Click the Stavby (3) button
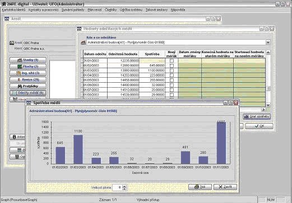 pos(28,60)
